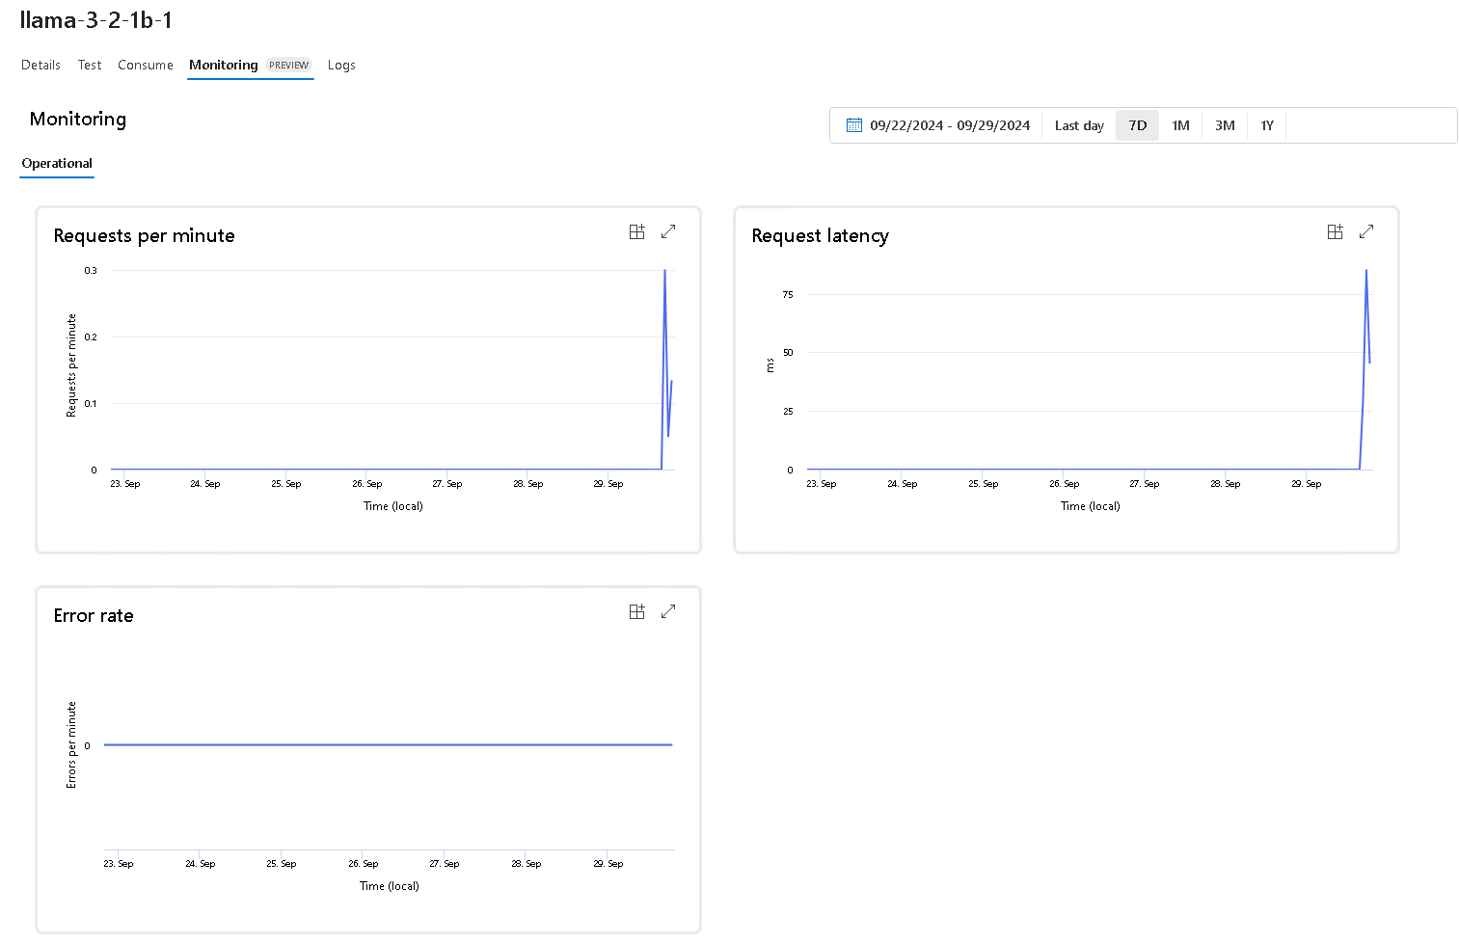Viewport: 1459px width, 943px height.
Task: Click the 09/22/2024 - 09/29/2024 date range
Action: click(x=950, y=125)
